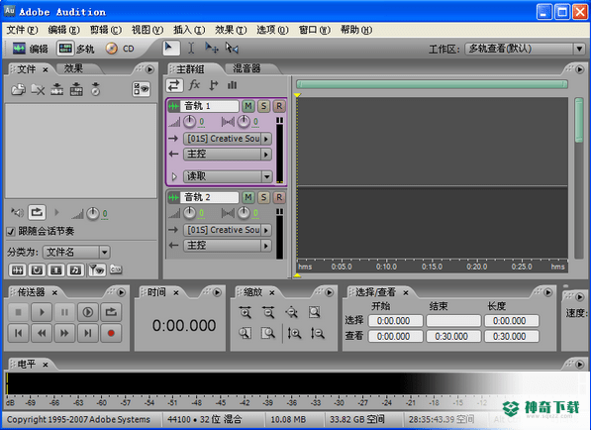Open the 主群组 panel options menu arrow
The image size is (591, 430).
(579, 69)
